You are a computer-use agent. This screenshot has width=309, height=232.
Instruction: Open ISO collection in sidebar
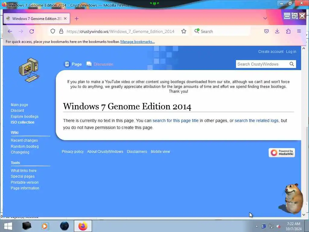click(x=22, y=122)
